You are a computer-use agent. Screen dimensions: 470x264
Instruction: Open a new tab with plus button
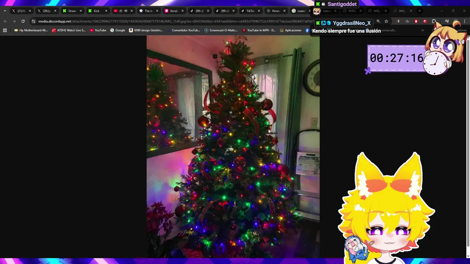point(420,11)
